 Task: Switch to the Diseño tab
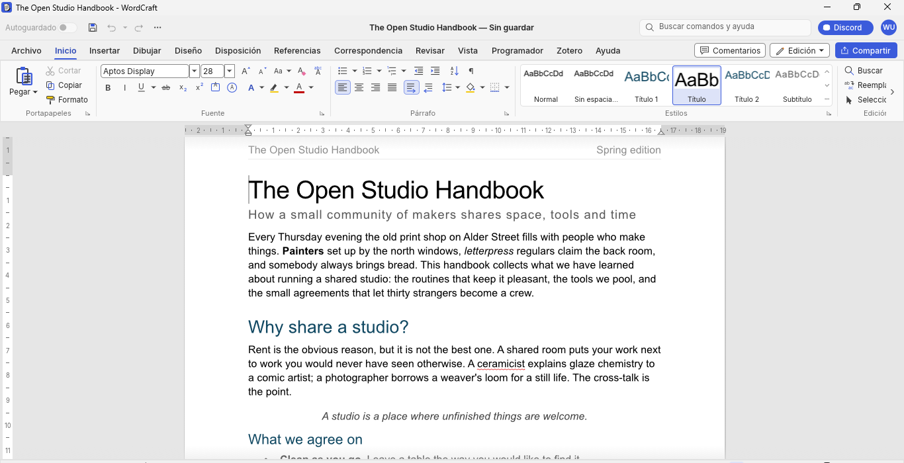pyautogui.click(x=188, y=50)
